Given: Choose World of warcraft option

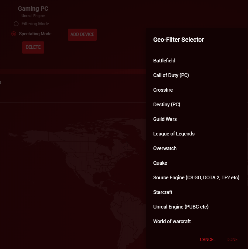Looking at the screenshot, I should click(172, 221).
